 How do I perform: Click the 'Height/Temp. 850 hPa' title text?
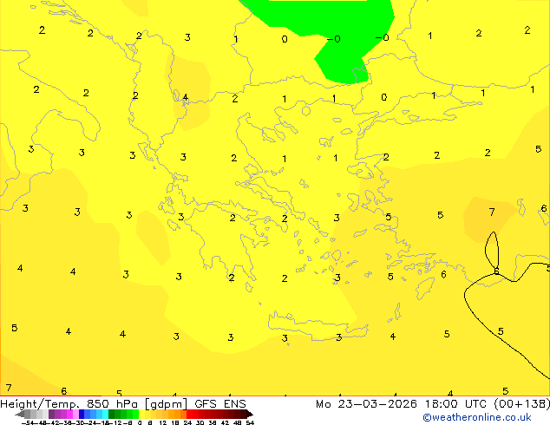[69, 404]
